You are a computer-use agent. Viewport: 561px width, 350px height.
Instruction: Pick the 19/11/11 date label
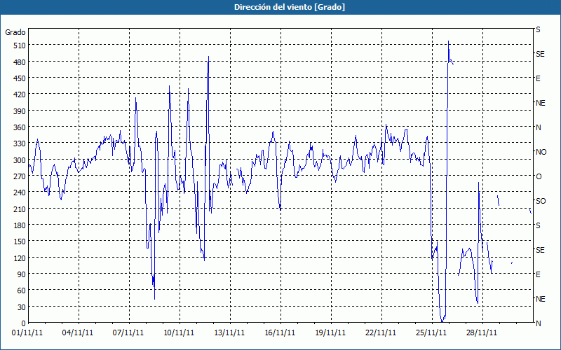[x=330, y=333]
